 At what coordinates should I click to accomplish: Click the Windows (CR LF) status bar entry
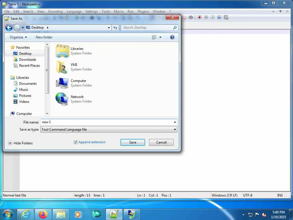pyautogui.click(x=224, y=195)
